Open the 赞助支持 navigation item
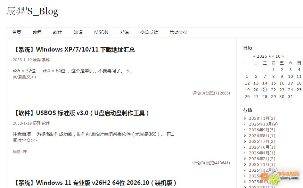 [x=179, y=32]
